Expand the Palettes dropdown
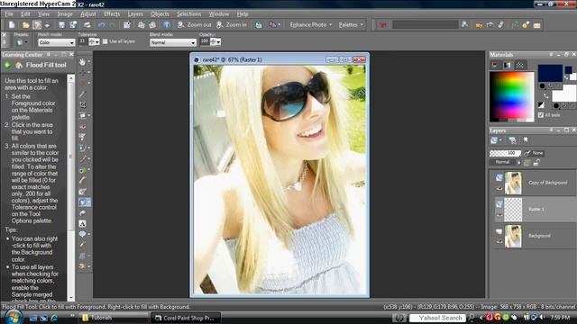 point(351,25)
